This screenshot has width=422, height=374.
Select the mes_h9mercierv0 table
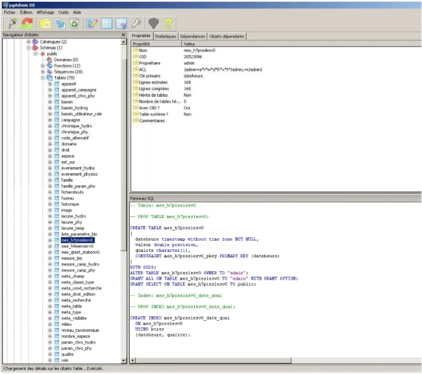click(77, 246)
